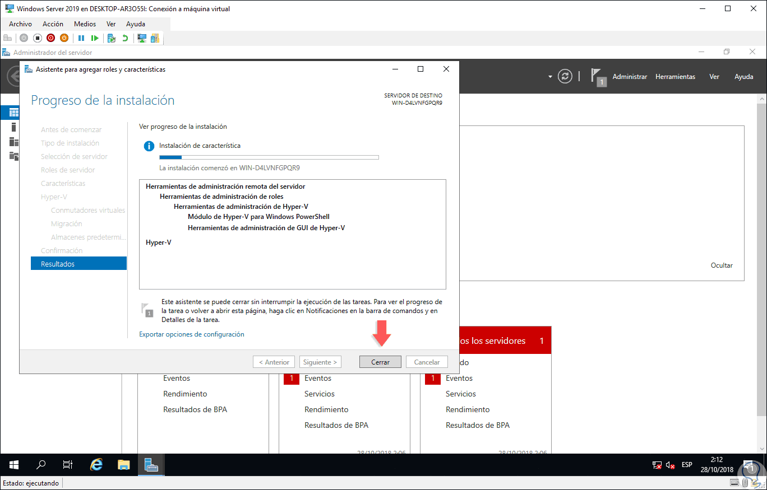Image resolution: width=767 pixels, height=490 pixels.
Task: Click the muted volume tray icon
Action: 671,465
